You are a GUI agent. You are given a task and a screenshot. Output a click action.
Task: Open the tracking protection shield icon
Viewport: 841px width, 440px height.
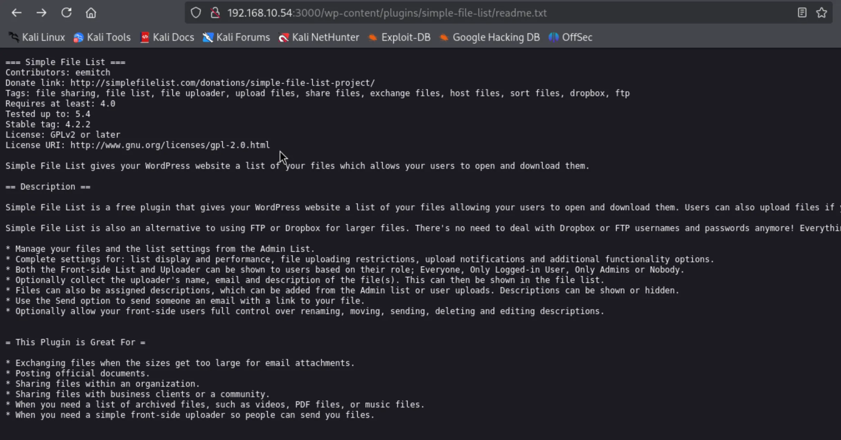pyautogui.click(x=196, y=13)
